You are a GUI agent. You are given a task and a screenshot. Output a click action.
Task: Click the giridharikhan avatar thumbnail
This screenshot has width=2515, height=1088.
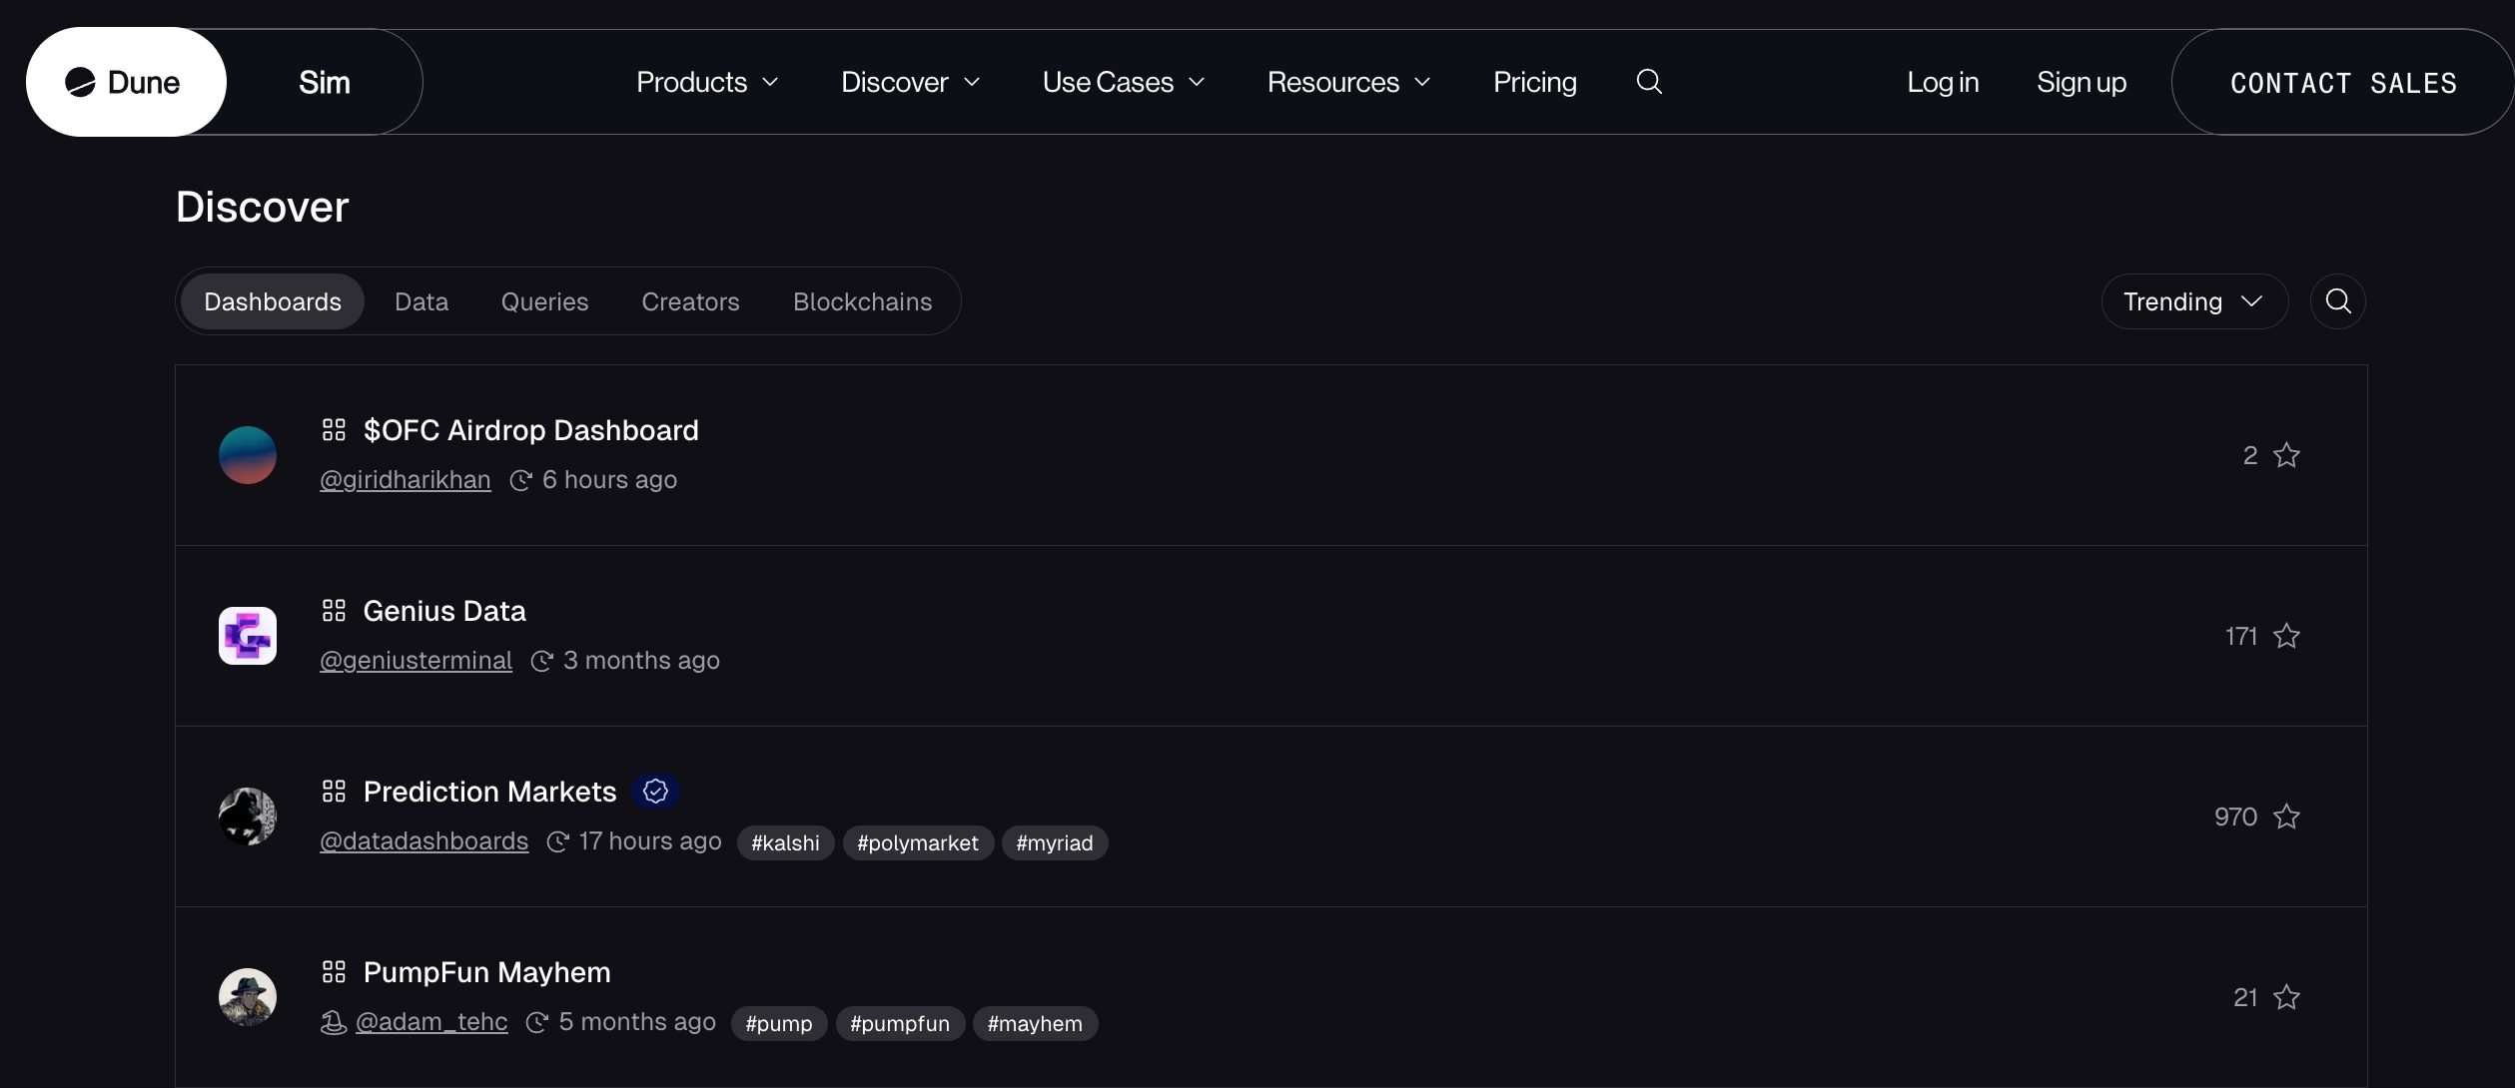(x=248, y=455)
